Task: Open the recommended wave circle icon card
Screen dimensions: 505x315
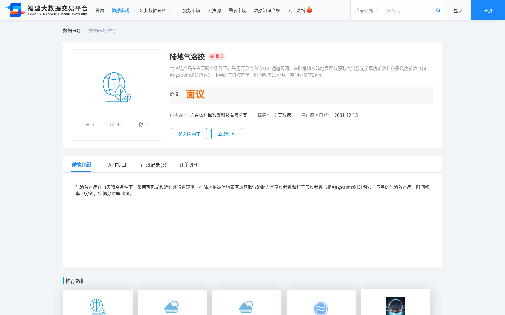Action: pos(321,302)
